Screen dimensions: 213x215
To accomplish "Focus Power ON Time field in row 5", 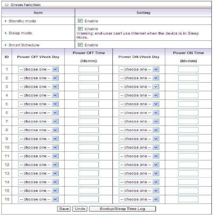I will pyautogui.click(x=188, y=104).
